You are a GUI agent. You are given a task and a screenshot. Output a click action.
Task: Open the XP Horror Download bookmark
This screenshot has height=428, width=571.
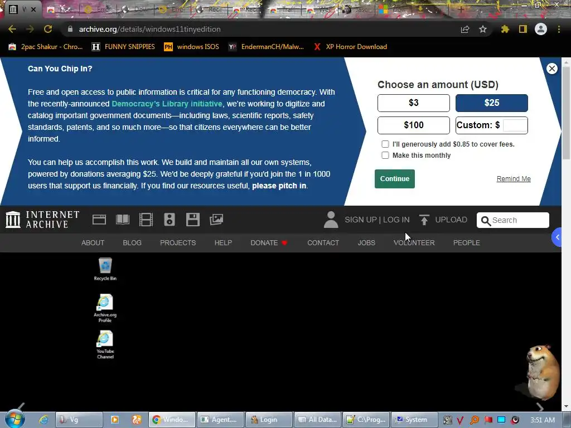click(x=350, y=47)
